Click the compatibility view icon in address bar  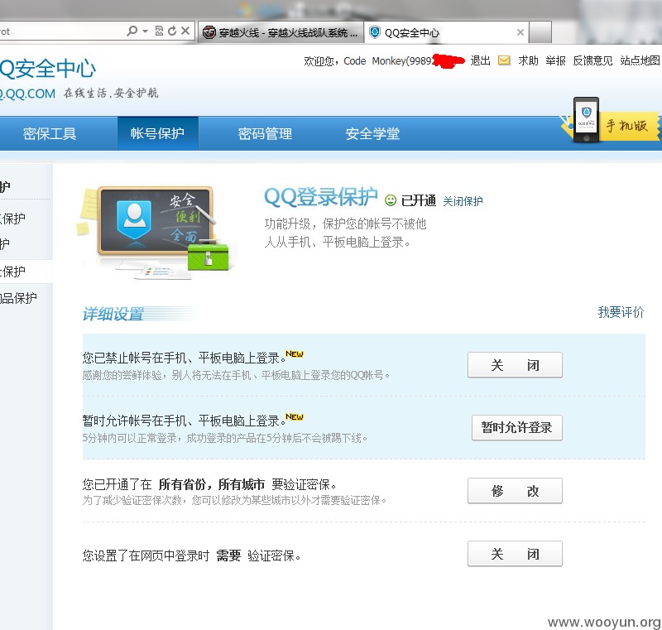tap(159, 31)
